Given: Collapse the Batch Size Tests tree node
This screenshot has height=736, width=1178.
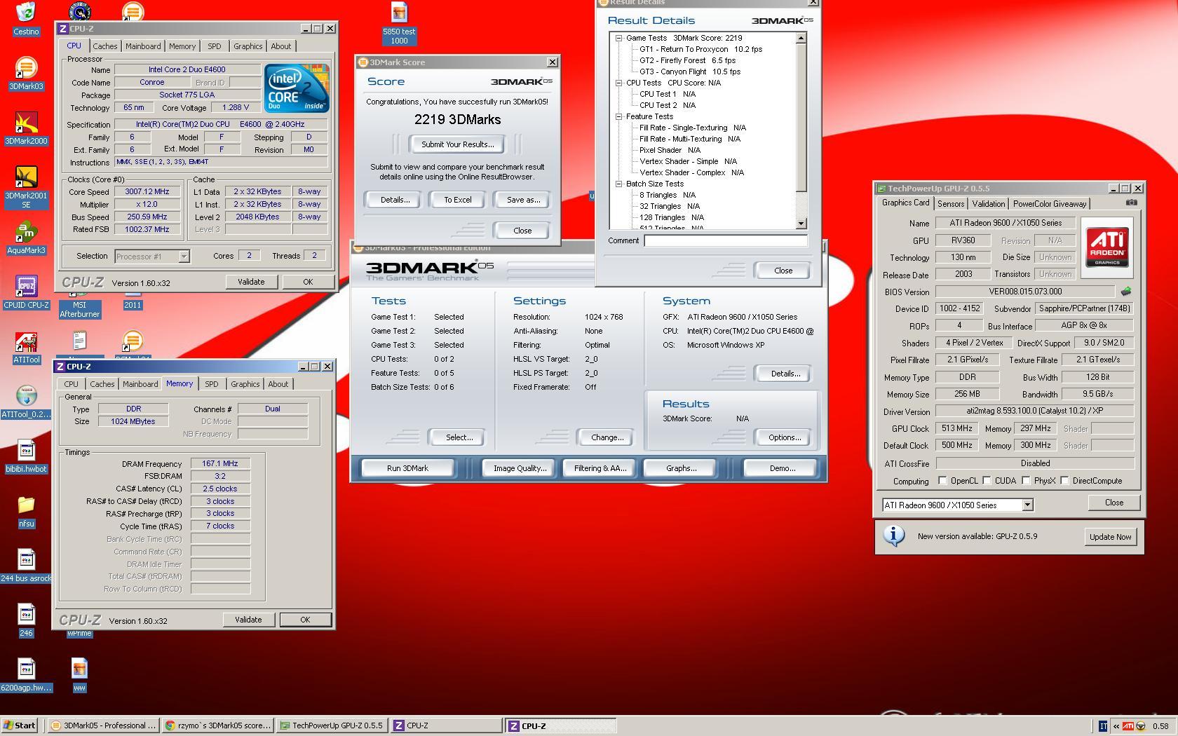Looking at the screenshot, I should (x=618, y=184).
